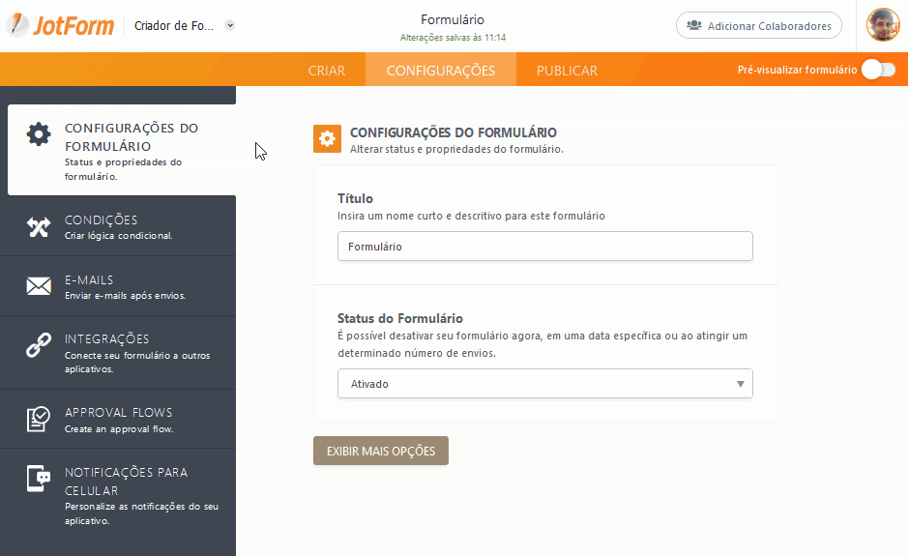908x556 pixels.
Task: Click the Notificações para Celular phone icon
Action: click(x=39, y=479)
